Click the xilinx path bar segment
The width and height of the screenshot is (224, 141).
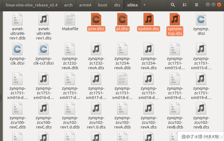click(x=132, y=5)
